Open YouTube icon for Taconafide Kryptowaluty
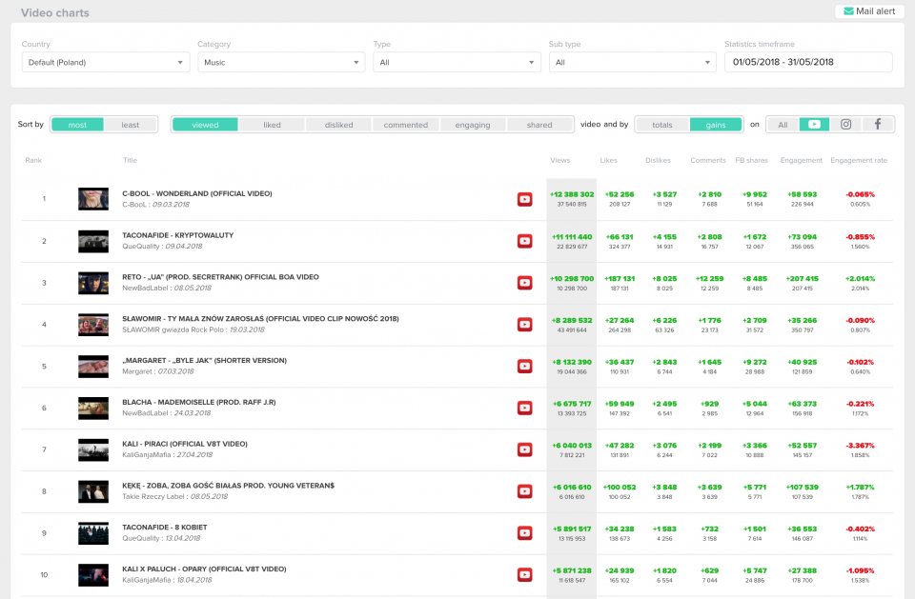Screen dimensions: 915x599 coord(524,242)
